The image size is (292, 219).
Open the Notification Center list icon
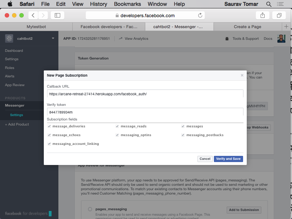tap(280, 4)
